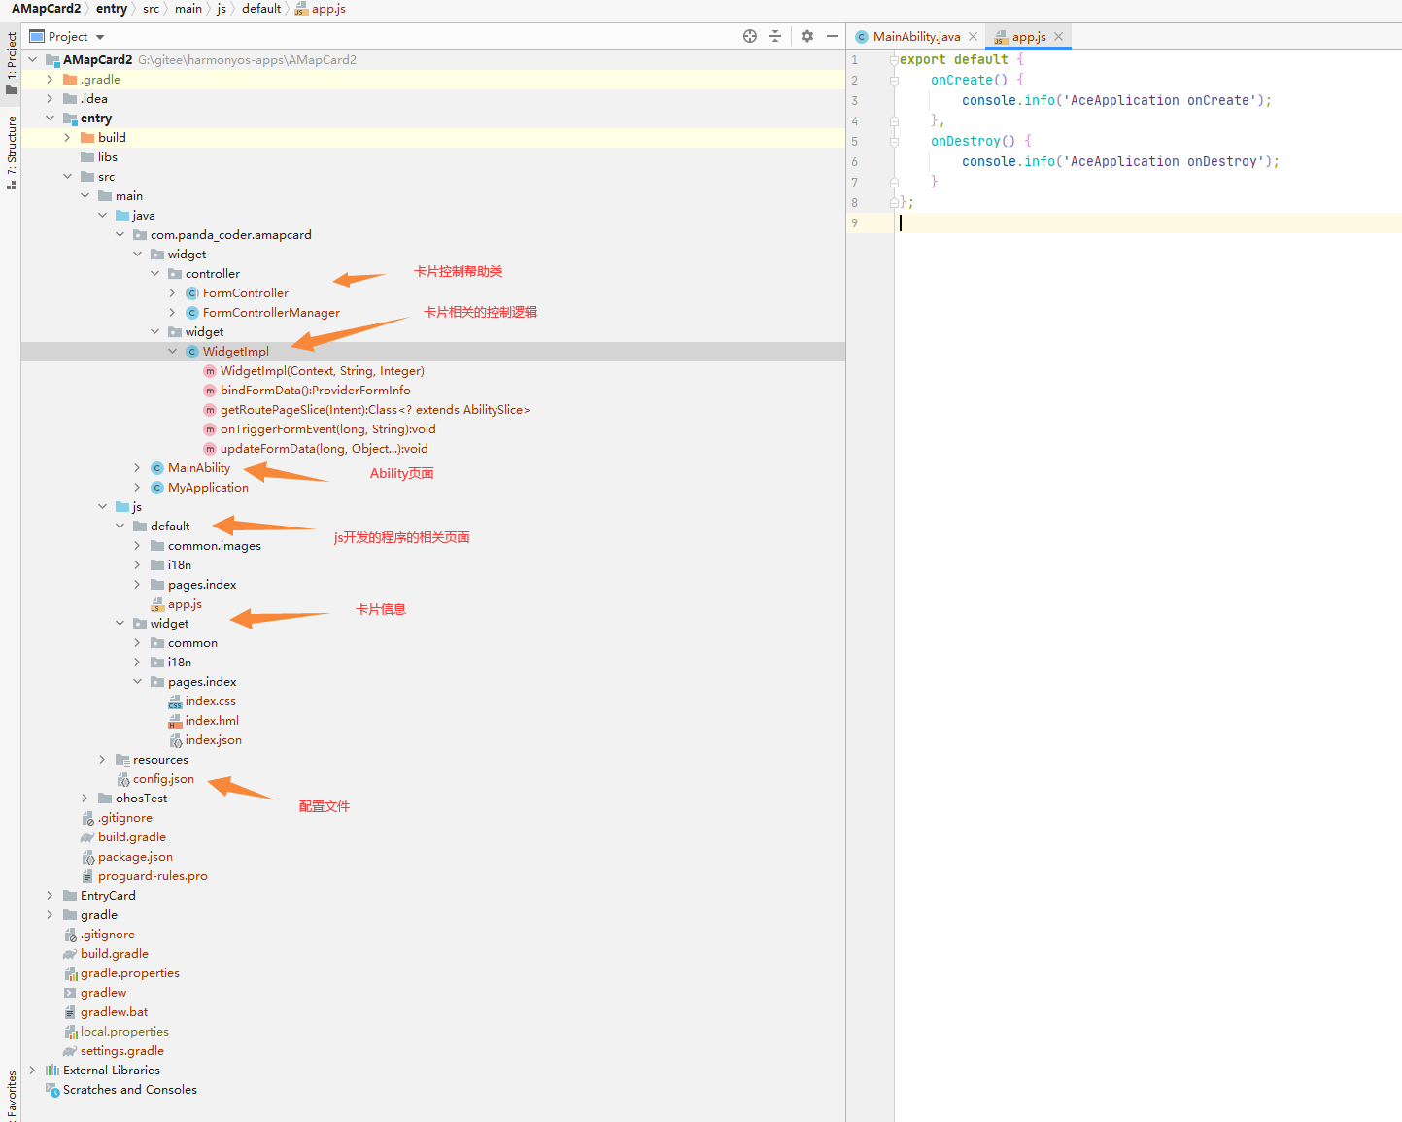1402x1122 pixels.
Task: Expand the FormController class node
Action: click(x=172, y=292)
